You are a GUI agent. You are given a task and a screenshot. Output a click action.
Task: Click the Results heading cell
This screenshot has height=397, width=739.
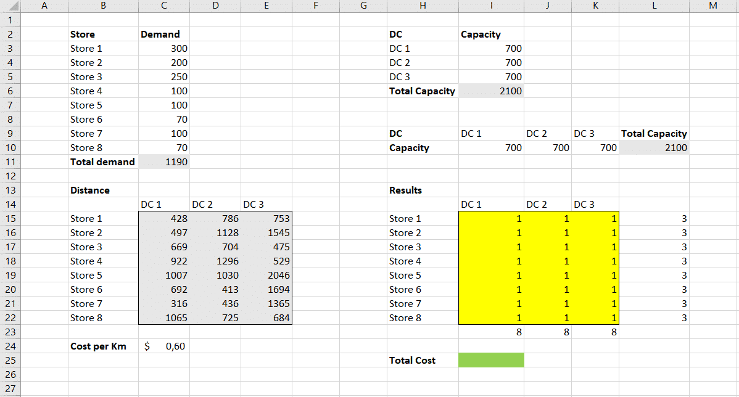(x=422, y=190)
